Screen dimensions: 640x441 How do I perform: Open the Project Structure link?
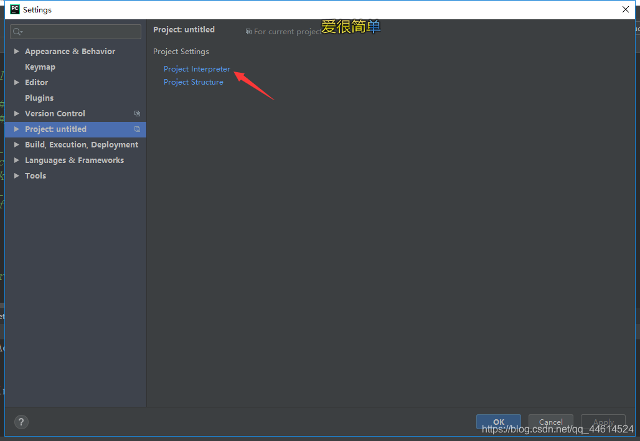(x=194, y=82)
